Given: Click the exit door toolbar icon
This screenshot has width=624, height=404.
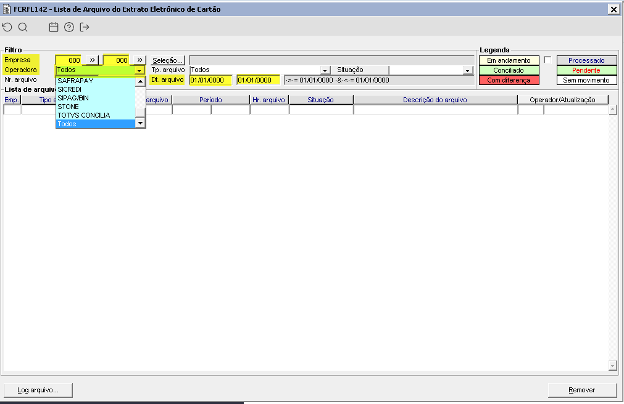Looking at the screenshot, I should pos(85,27).
